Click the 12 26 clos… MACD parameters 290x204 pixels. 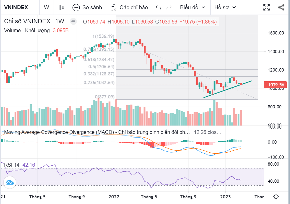(x=208, y=132)
